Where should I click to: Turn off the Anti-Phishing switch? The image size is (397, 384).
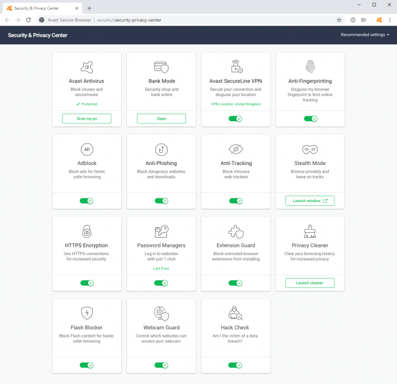161,201
